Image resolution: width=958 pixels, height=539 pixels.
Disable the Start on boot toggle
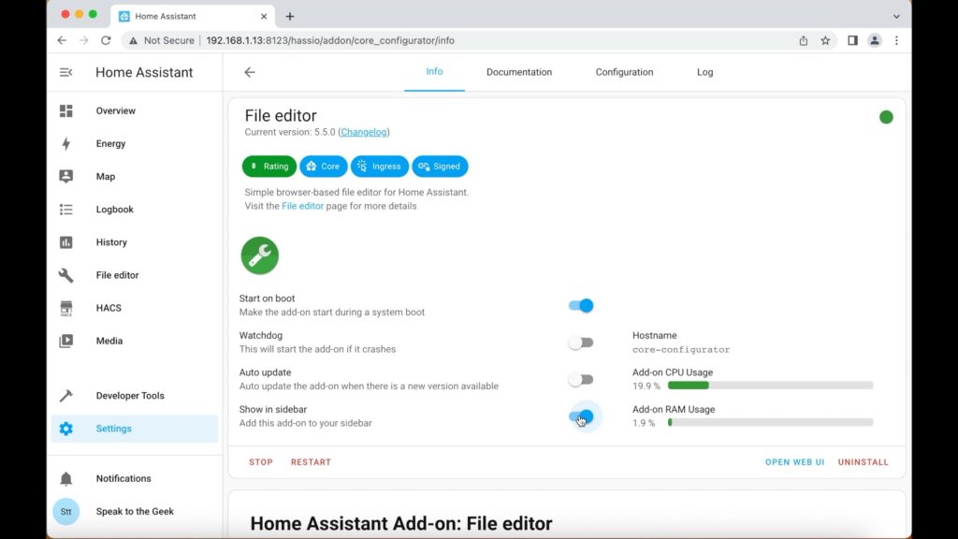(580, 306)
